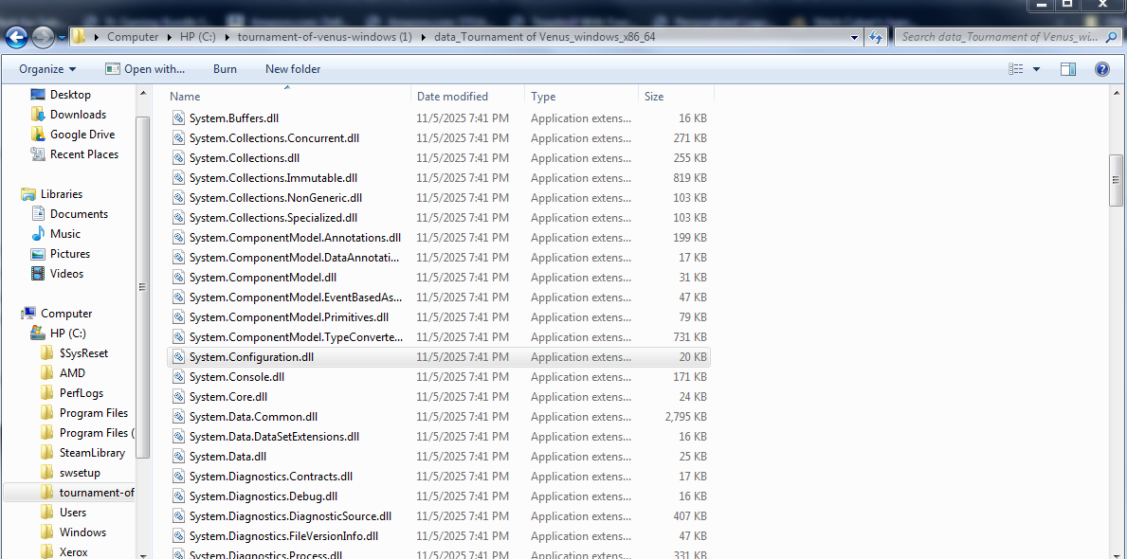Expand the arrow after Computer in breadcrumb
Image resolution: width=1127 pixels, height=559 pixels.
(x=169, y=37)
